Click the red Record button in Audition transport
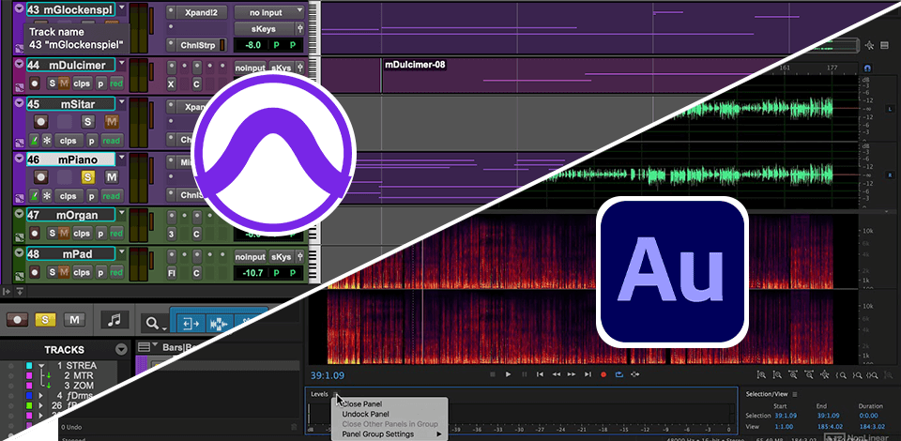Screen dimensions: 901x441 603,374
